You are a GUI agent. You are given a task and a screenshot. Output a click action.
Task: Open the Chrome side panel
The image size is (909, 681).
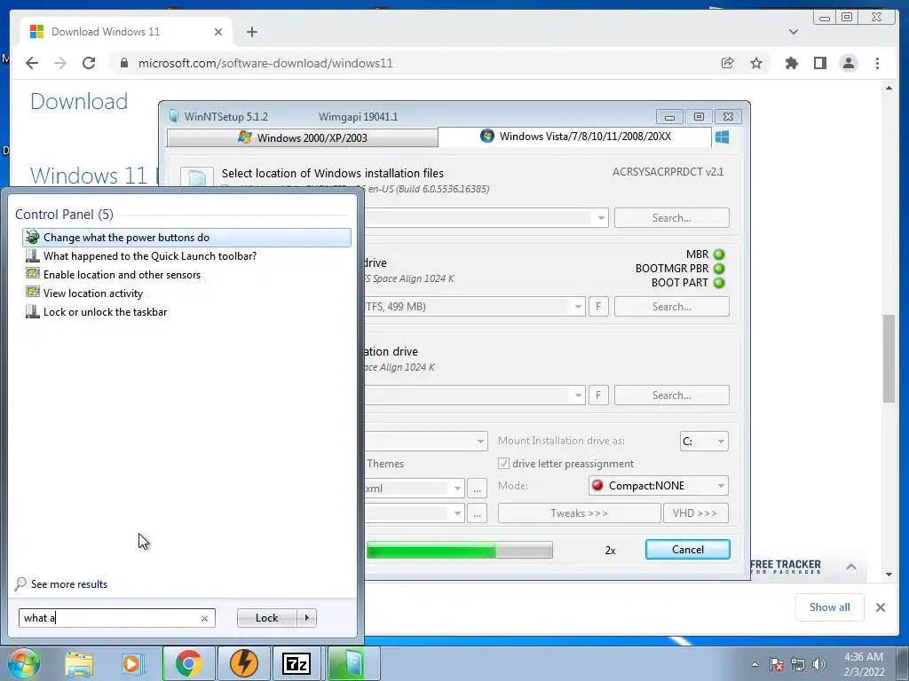click(819, 63)
